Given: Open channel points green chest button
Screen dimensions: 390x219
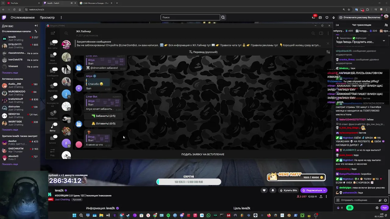Looking at the screenshot, I should coord(350,208).
